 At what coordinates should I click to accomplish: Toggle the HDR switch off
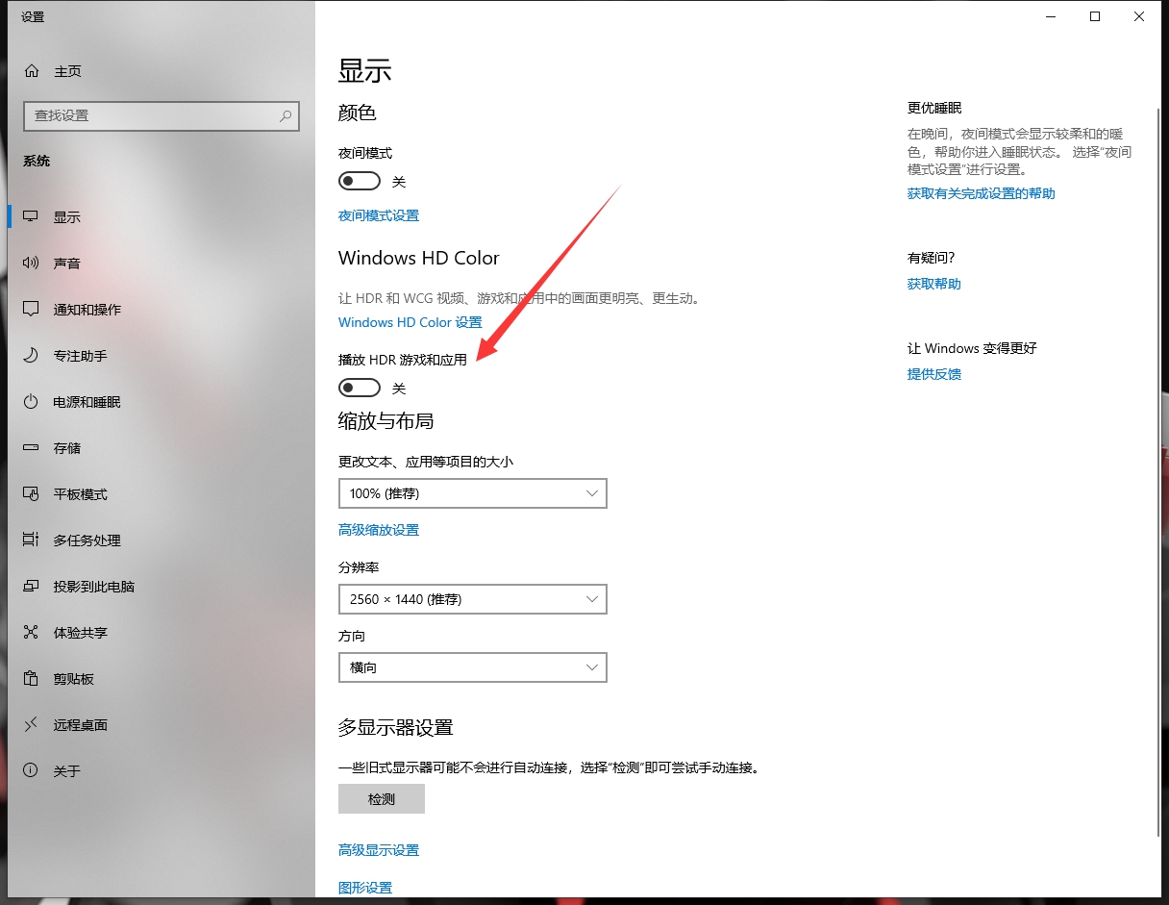[x=359, y=387]
